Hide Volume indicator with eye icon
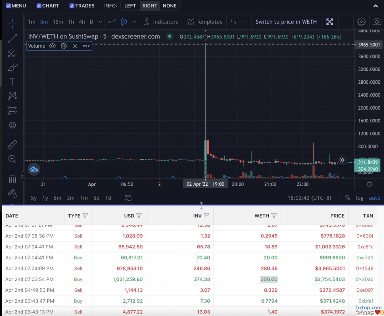The image size is (384, 316). coord(53,46)
